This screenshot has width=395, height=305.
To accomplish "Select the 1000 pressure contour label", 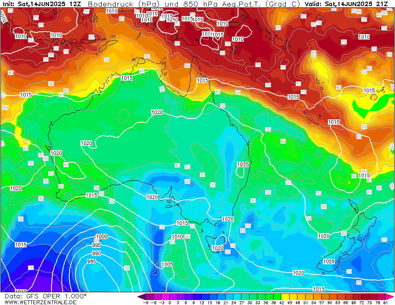I will pyautogui.click(x=101, y=237).
